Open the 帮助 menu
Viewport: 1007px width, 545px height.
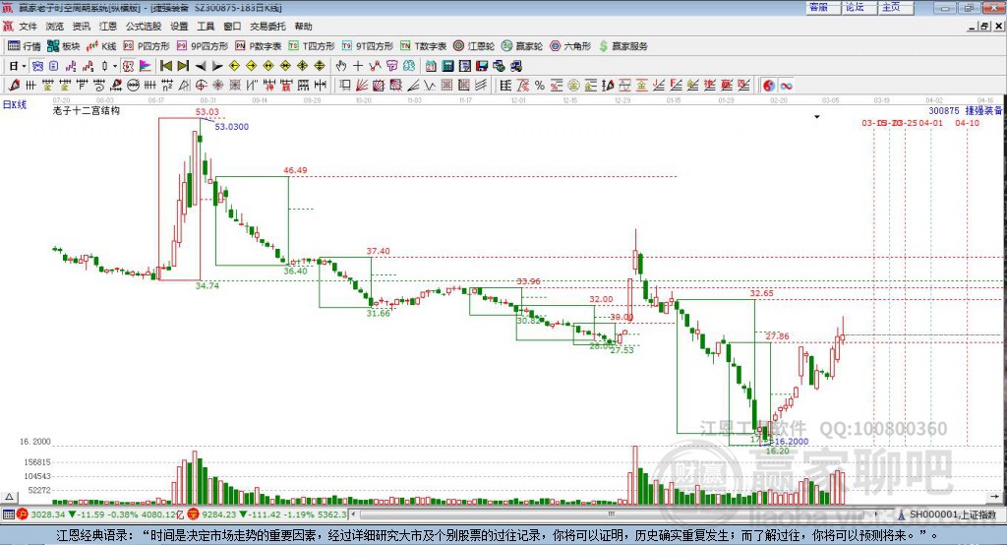tap(303, 27)
